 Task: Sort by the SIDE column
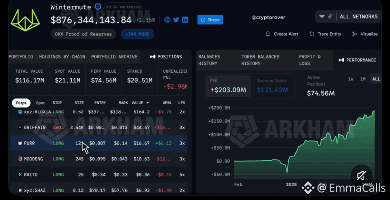point(57,103)
